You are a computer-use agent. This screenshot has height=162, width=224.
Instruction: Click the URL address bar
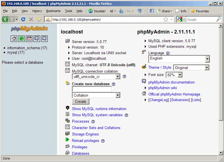click(x=107, y=19)
